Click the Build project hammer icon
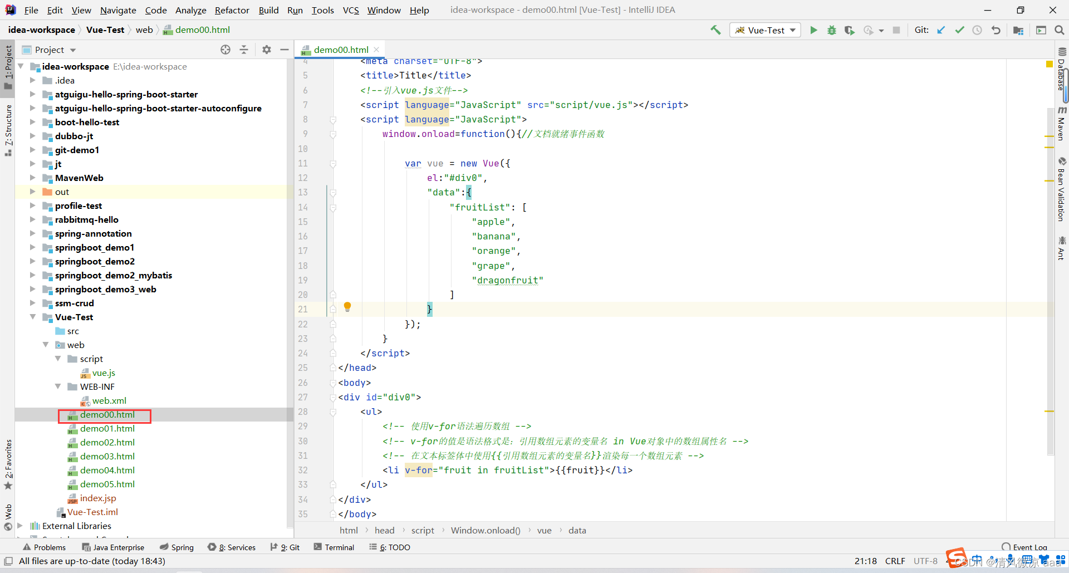Image resolution: width=1069 pixels, height=573 pixels. tap(715, 30)
